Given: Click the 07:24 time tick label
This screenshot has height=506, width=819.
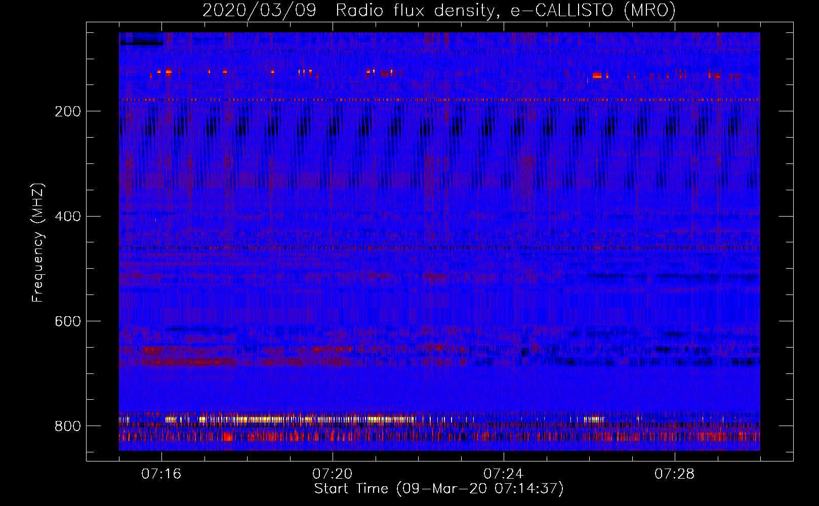Looking at the screenshot, I should point(504,474).
